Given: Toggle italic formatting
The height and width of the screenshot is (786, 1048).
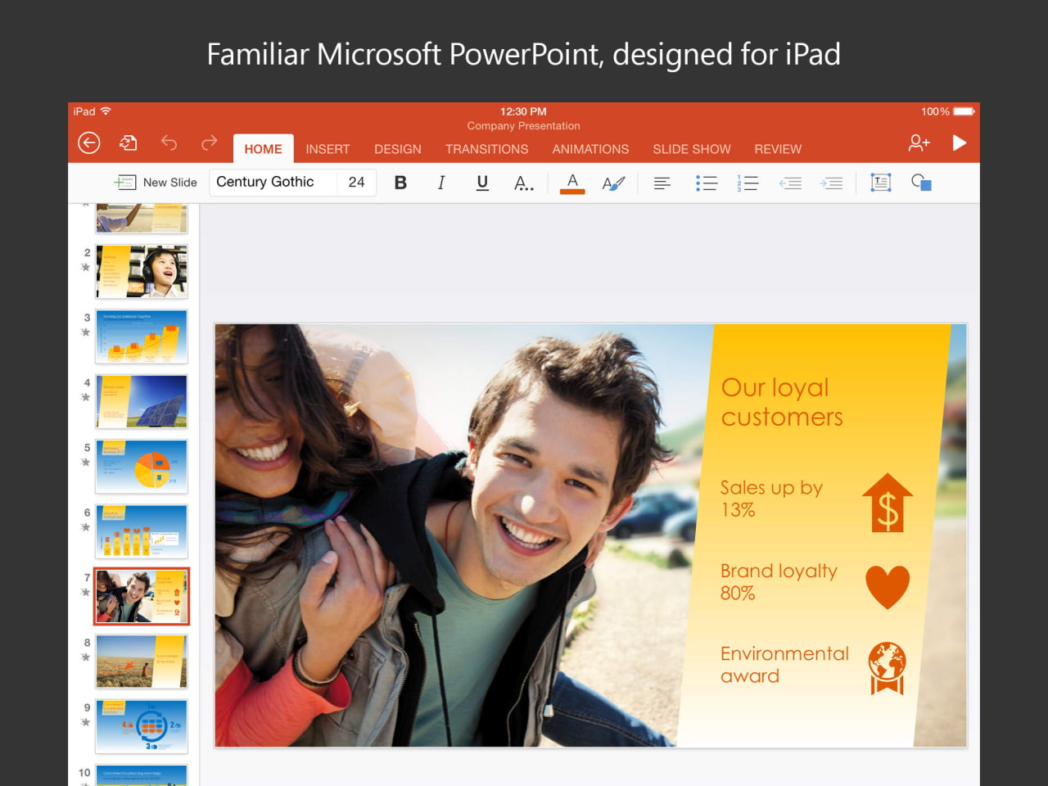Looking at the screenshot, I should 441,183.
